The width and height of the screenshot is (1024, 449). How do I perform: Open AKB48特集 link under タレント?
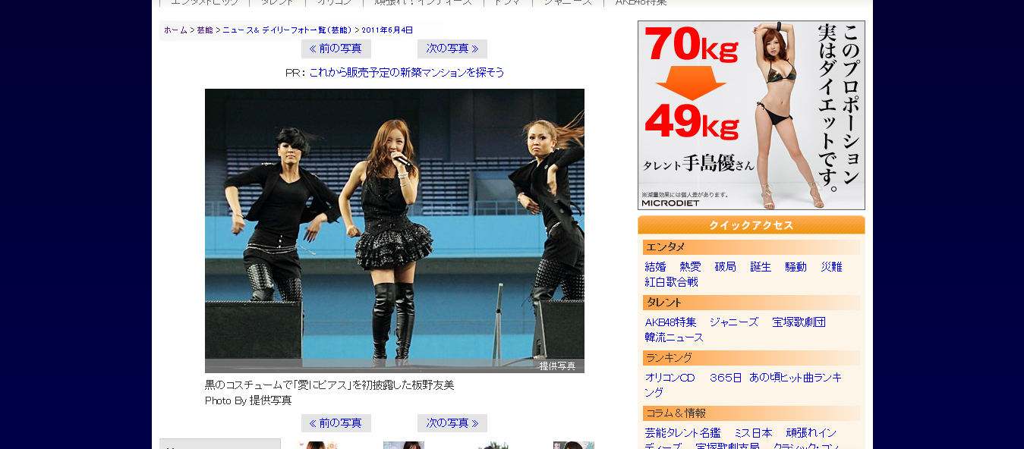click(670, 322)
